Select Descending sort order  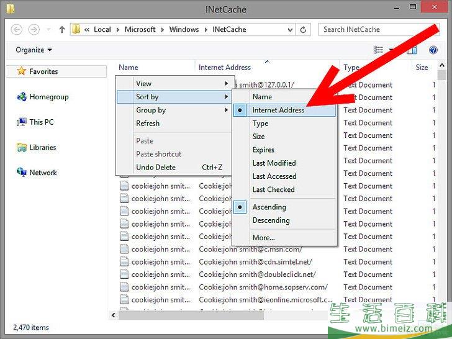(284, 220)
